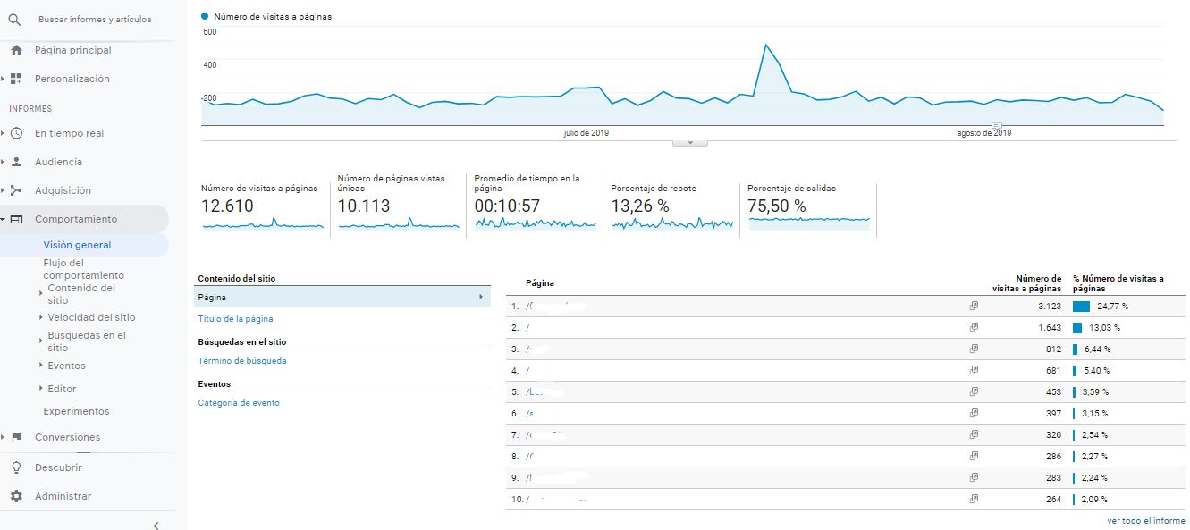
Task: Click the Descubrir lightbulb icon
Action: pyautogui.click(x=16, y=467)
